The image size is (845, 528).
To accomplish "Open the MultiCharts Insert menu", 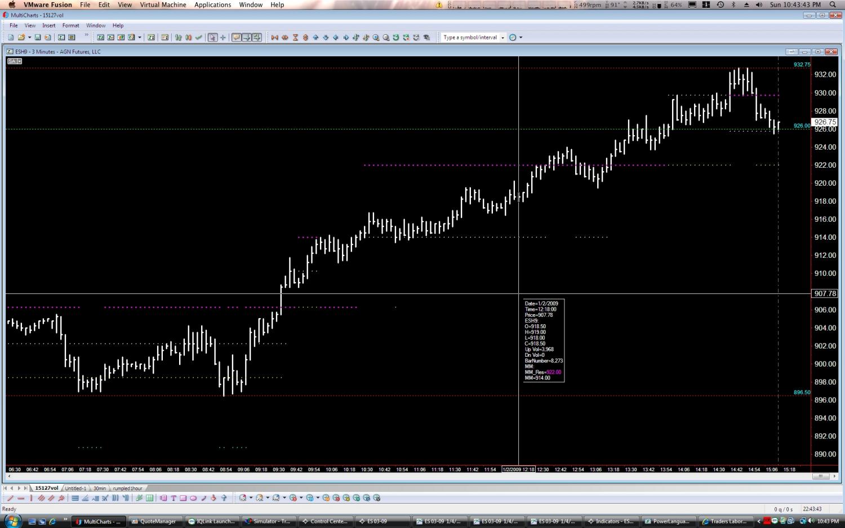I will click(x=49, y=25).
